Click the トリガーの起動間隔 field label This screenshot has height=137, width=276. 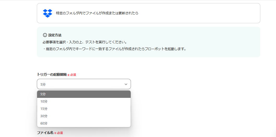pos(52,74)
